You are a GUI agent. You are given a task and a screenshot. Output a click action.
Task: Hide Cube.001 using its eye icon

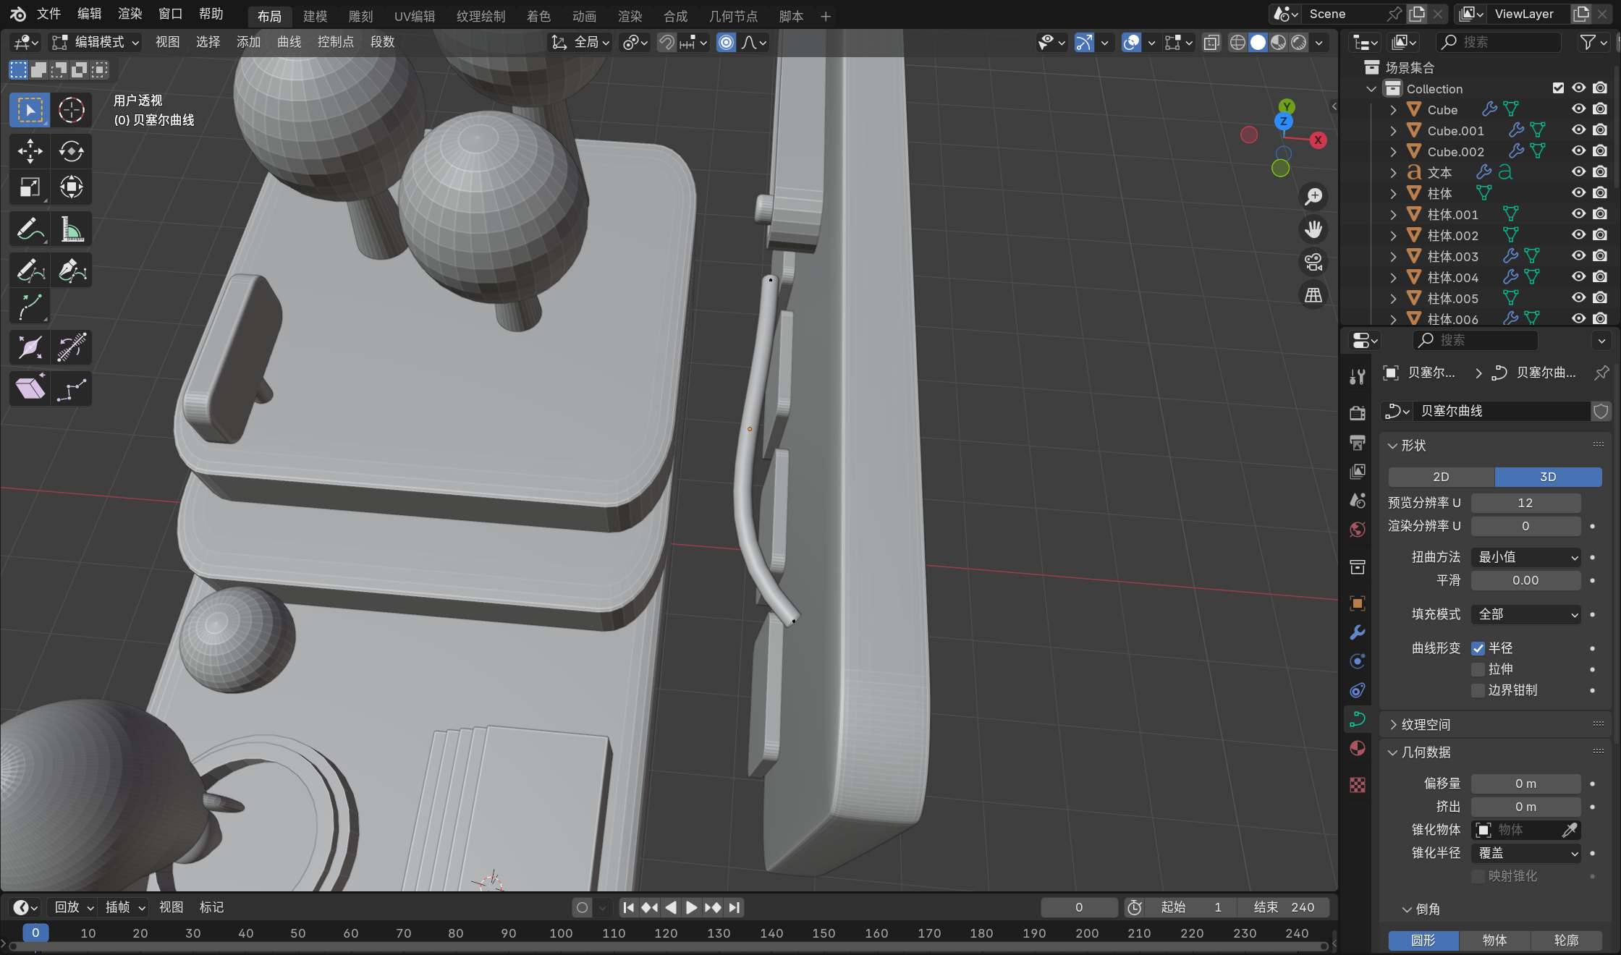click(1578, 130)
